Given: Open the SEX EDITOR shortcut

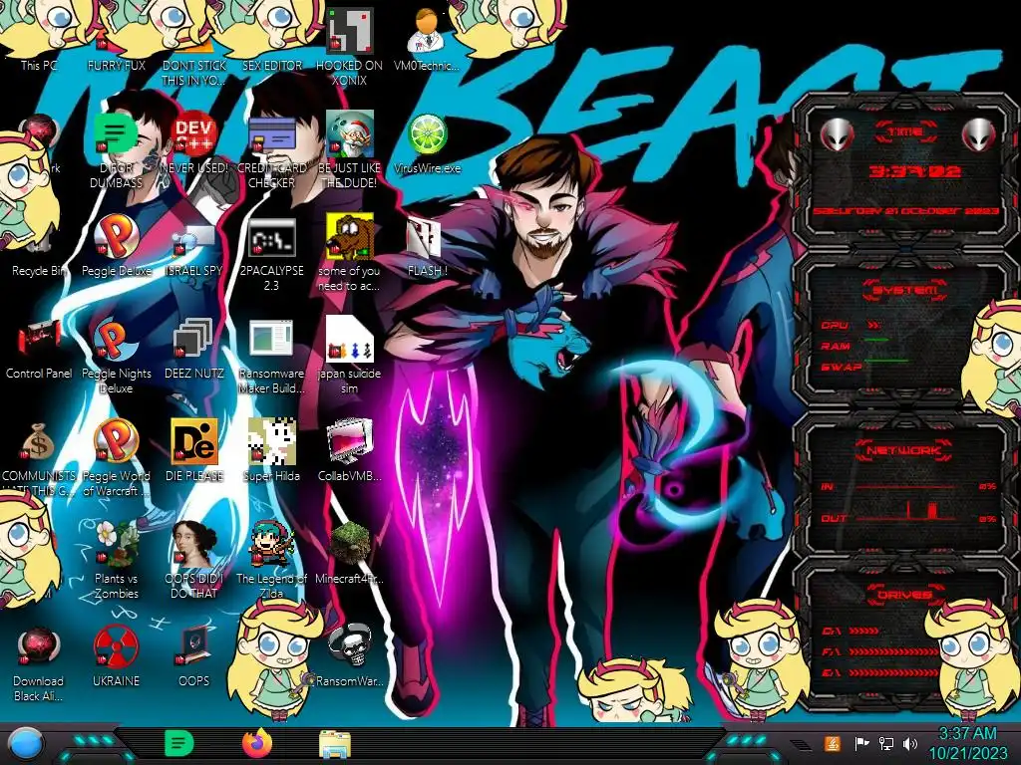Looking at the screenshot, I should click(x=271, y=39).
